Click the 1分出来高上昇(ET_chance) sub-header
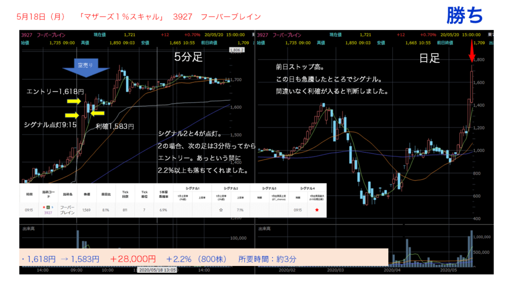The height and width of the screenshot is (288, 513). [x=279, y=197]
